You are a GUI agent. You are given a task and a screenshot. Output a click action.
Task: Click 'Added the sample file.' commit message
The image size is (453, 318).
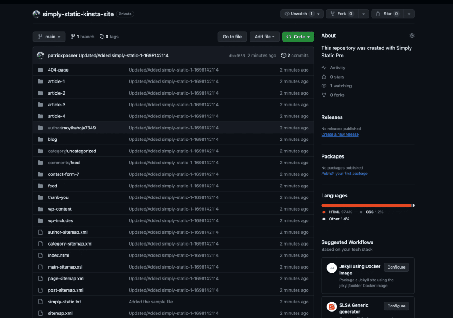click(x=151, y=302)
